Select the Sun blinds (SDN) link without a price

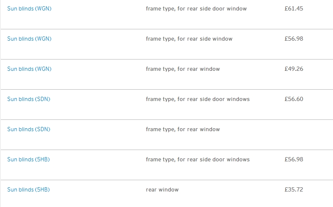pos(29,129)
